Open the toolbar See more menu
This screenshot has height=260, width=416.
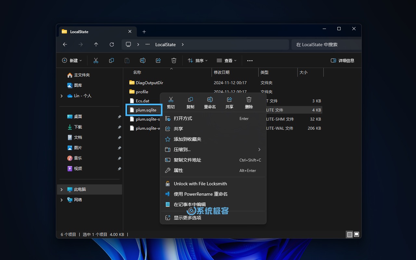click(x=250, y=60)
